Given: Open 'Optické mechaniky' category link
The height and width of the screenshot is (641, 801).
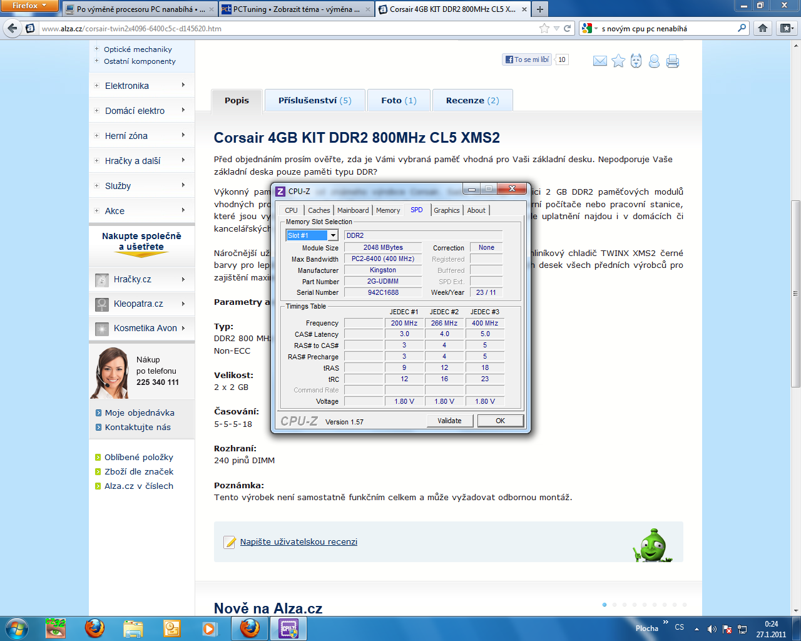Looking at the screenshot, I should (138, 49).
